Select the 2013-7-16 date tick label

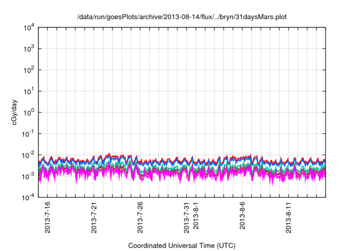(x=47, y=218)
